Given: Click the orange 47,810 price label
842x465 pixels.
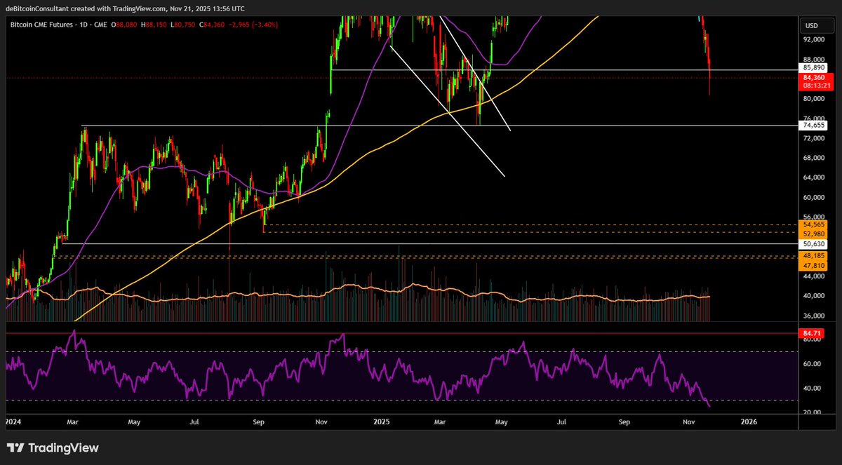Looking at the screenshot, I should click(813, 266).
